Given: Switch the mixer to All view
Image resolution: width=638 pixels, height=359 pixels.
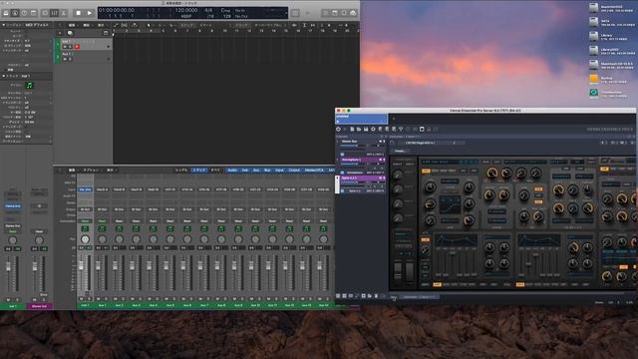Looking at the screenshot, I should point(215,171).
